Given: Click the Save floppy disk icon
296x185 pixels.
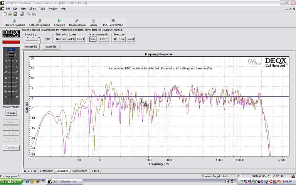Looking at the screenshot, I should pos(15,14).
